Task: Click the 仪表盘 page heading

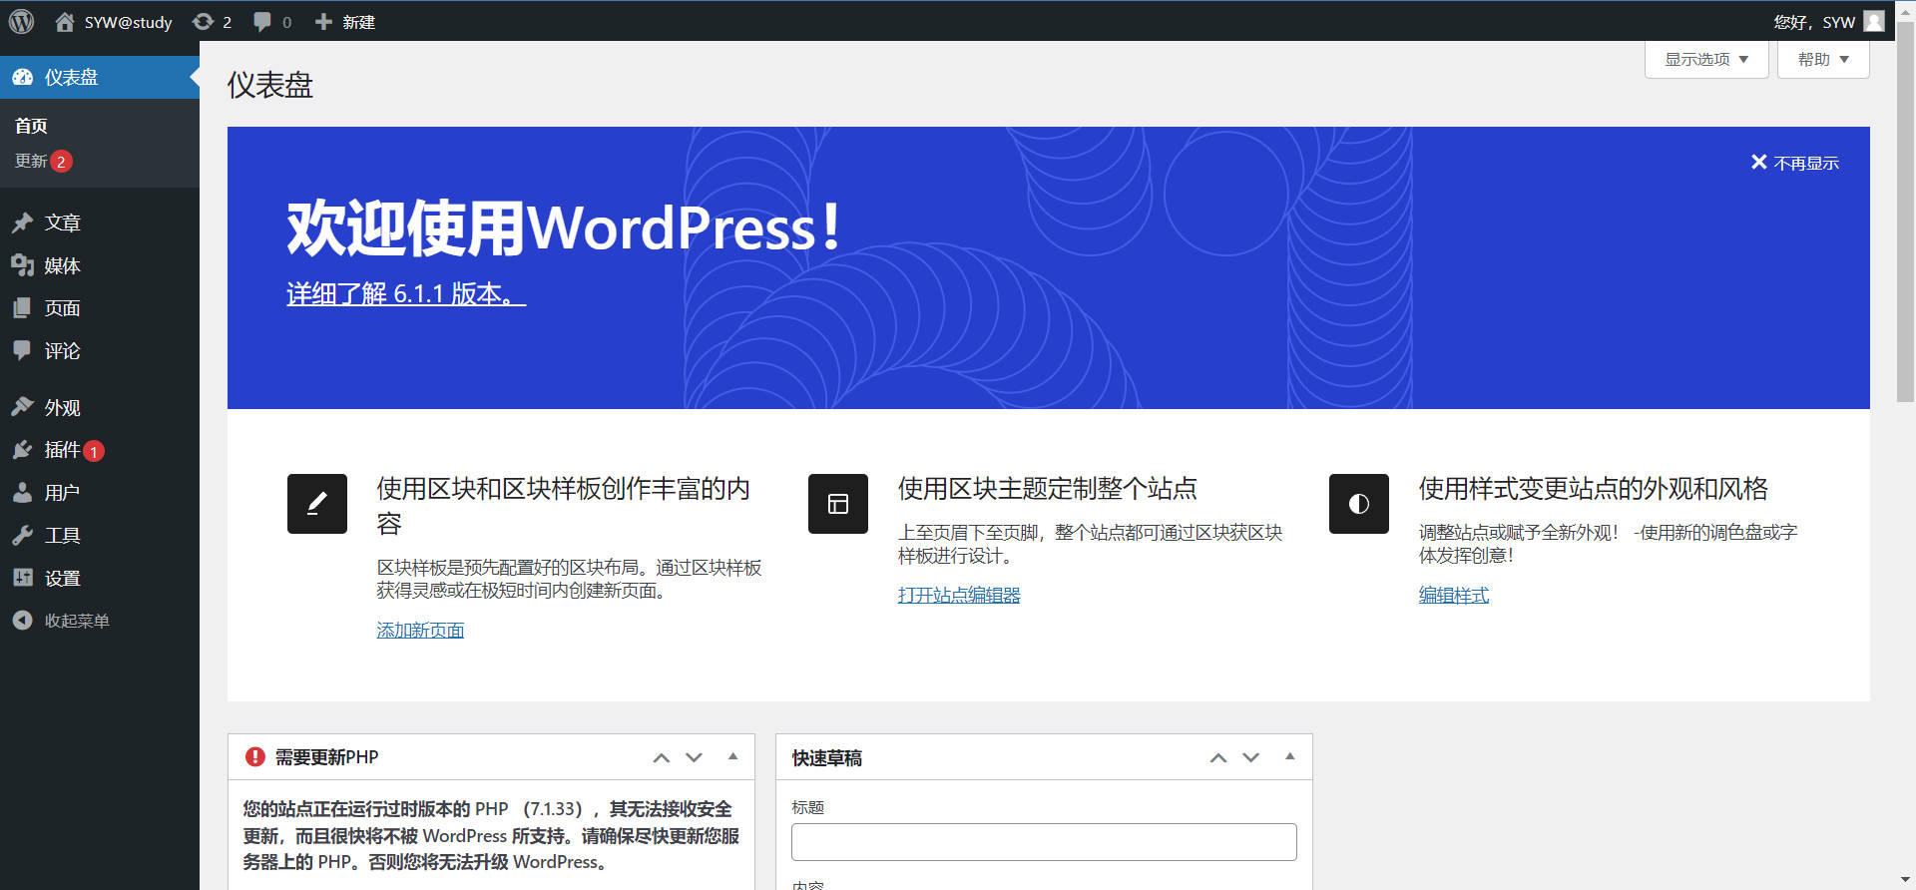Action: (270, 85)
